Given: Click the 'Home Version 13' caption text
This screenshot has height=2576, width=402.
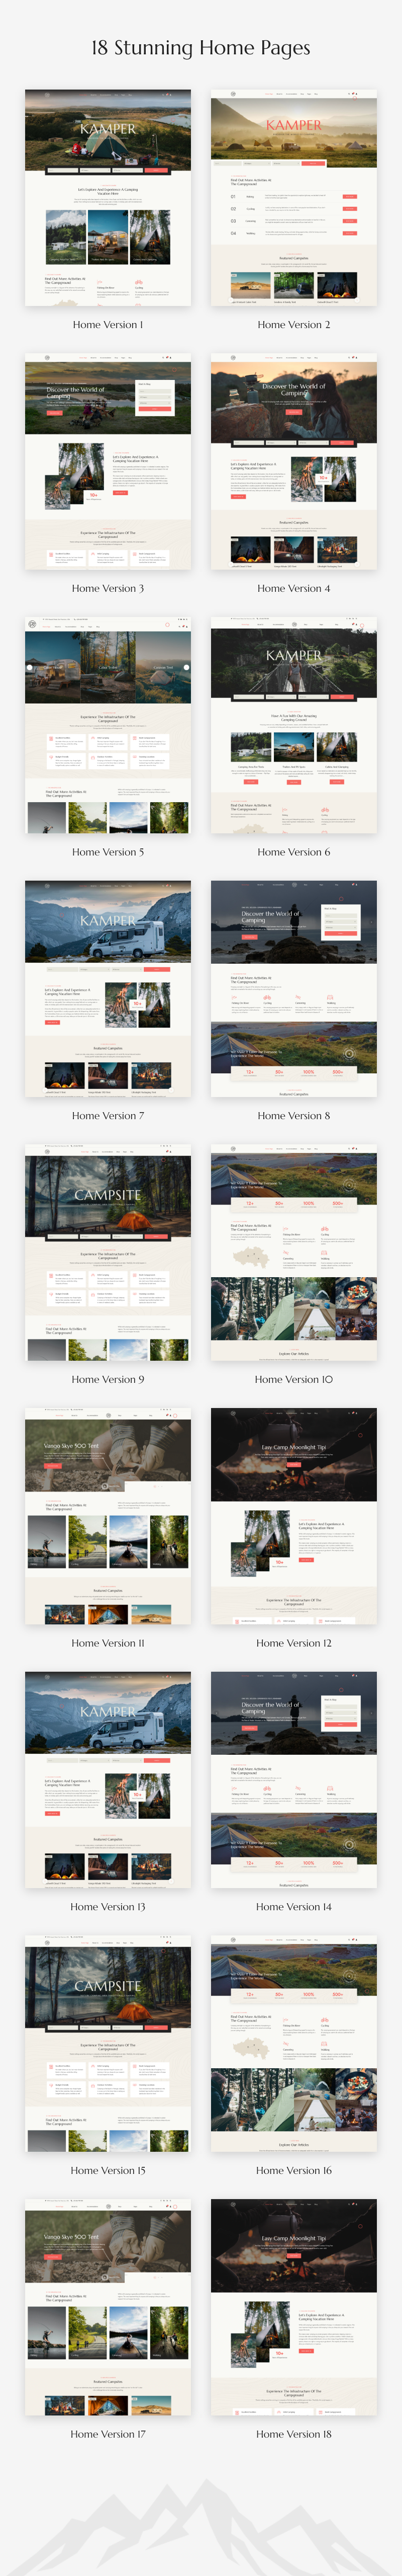Looking at the screenshot, I should tap(108, 1906).
